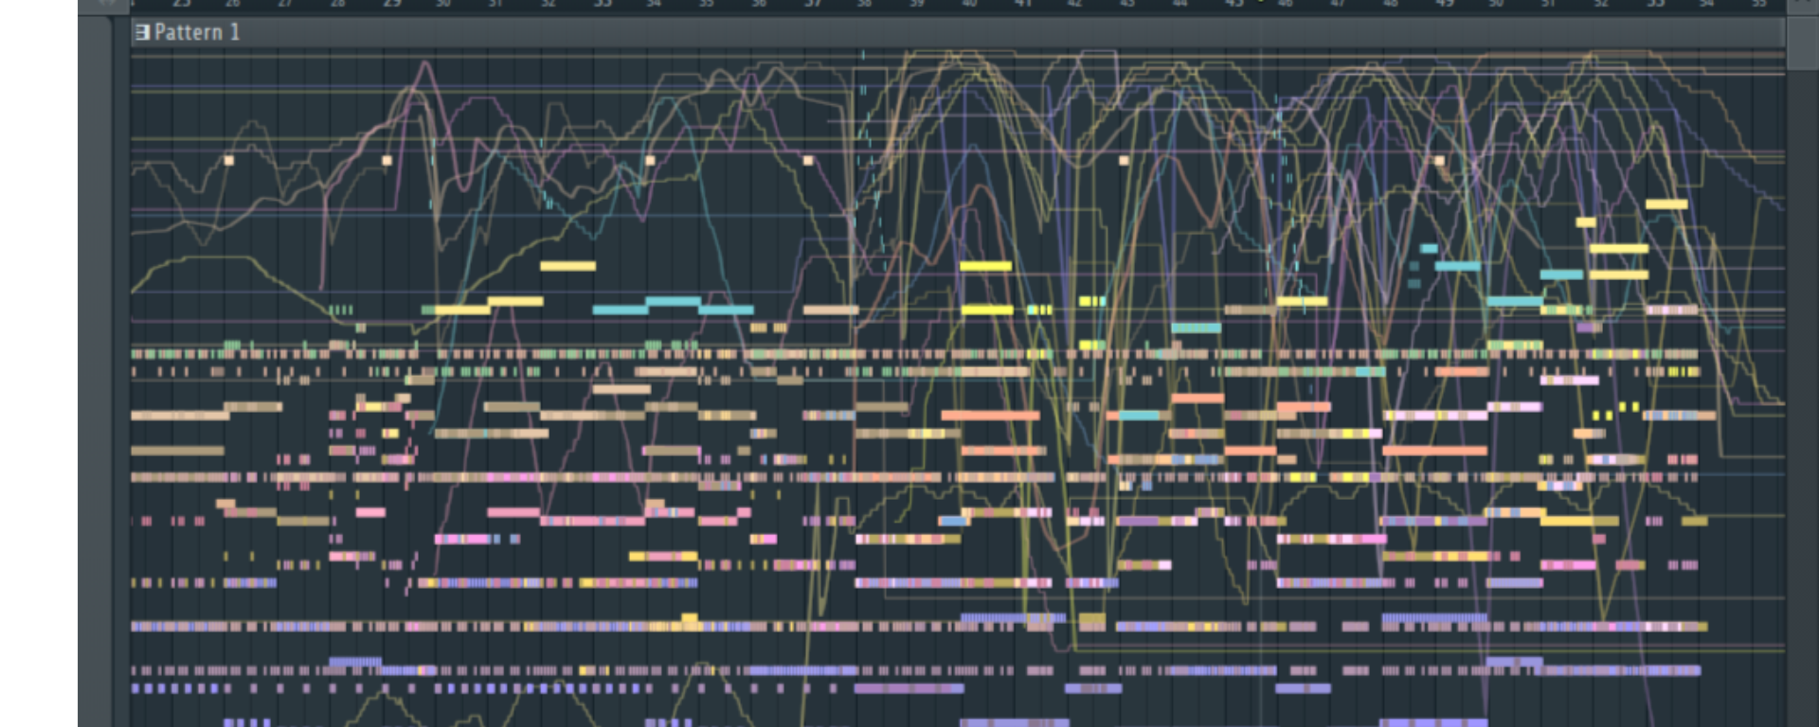Viewport: 1819px width, 727px height.
Task: Click the salmon note near bar 40
Action: pos(990,416)
